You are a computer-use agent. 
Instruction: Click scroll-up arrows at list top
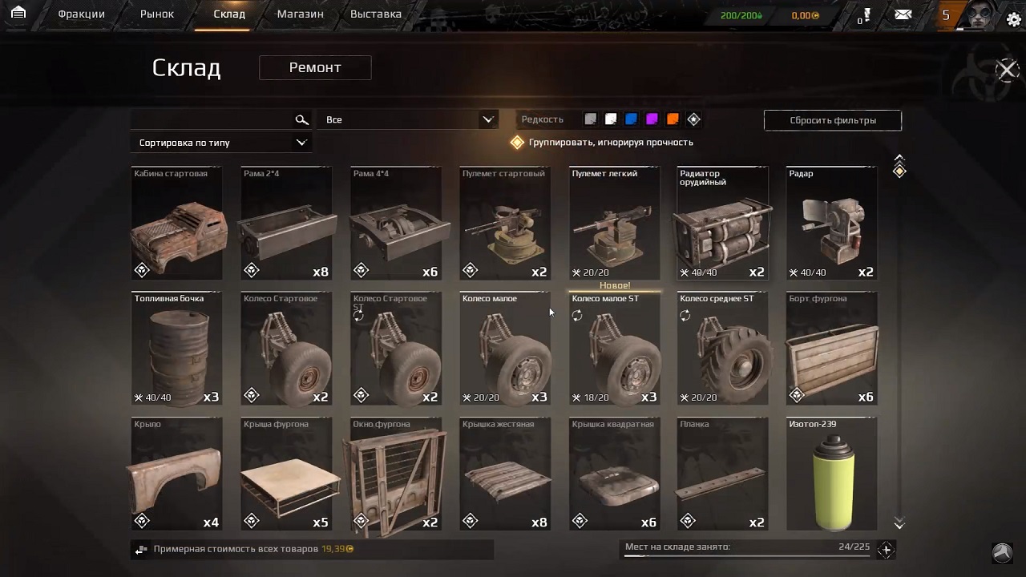pyautogui.click(x=899, y=159)
